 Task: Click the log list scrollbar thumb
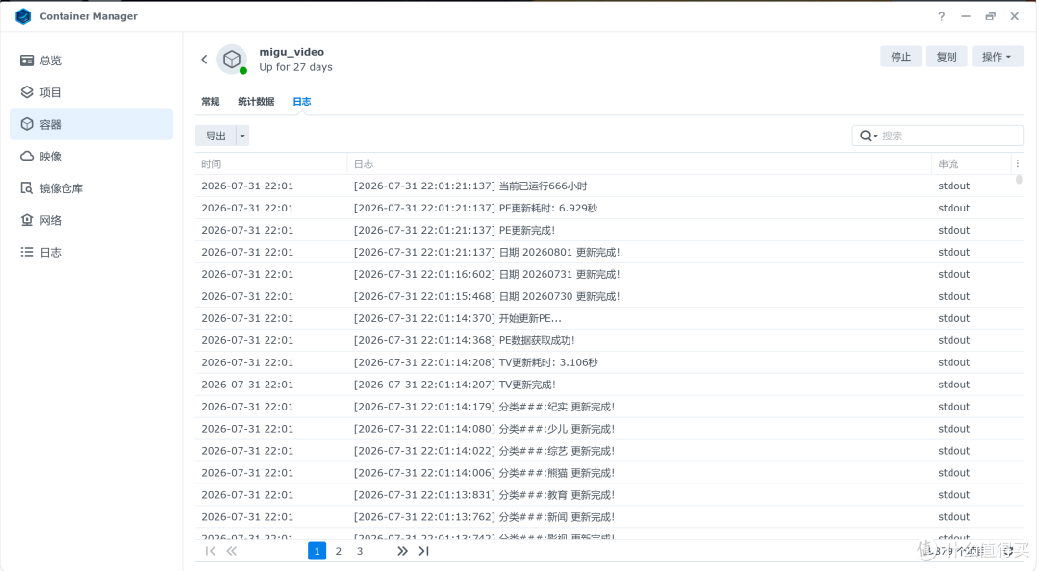pyautogui.click(x=1019, y=180)
